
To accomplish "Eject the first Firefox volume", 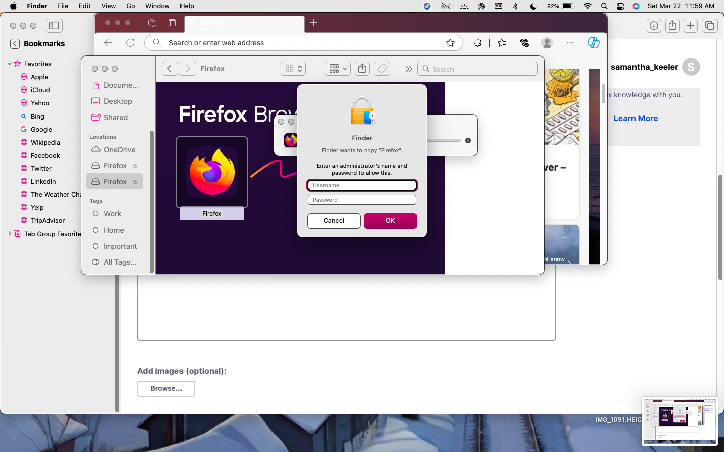I will coord(135,166).
